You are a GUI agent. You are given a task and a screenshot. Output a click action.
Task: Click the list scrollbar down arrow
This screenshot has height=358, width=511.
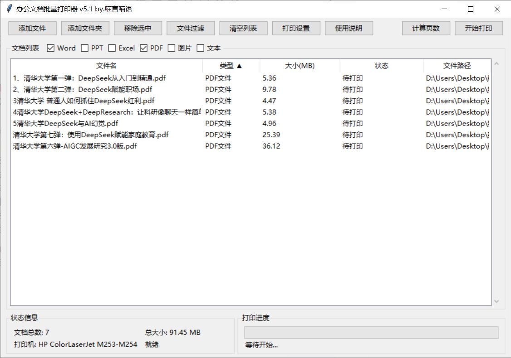click(x=496, y=301)
